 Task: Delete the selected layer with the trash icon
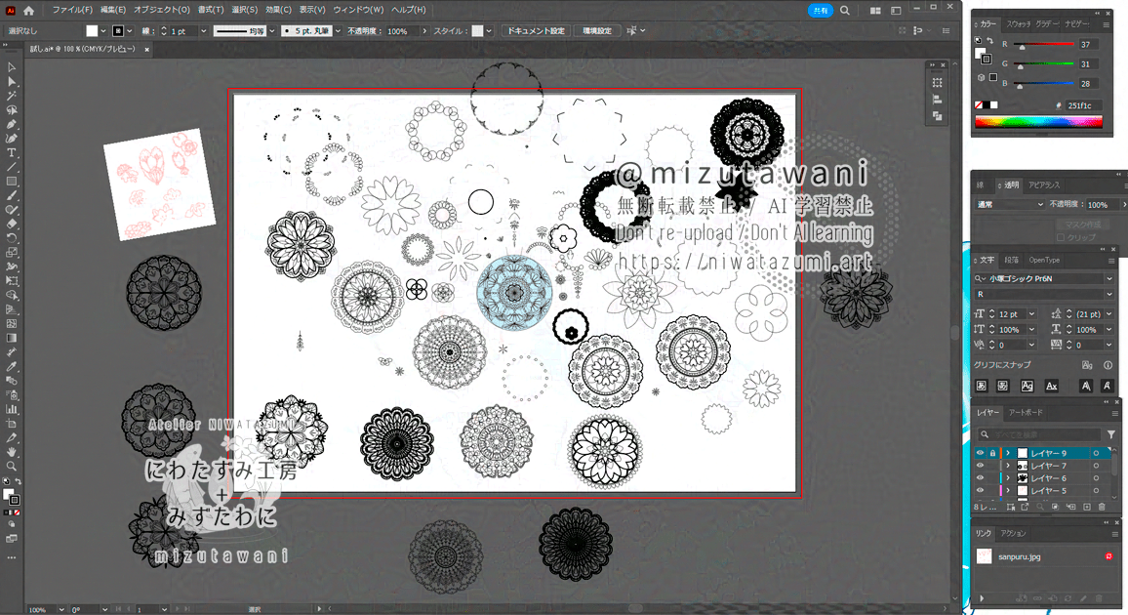(1102, 507)
